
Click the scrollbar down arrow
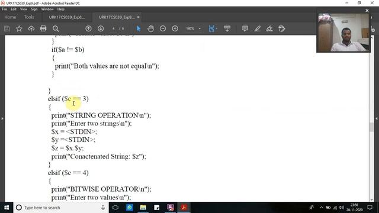pos(371,199)
